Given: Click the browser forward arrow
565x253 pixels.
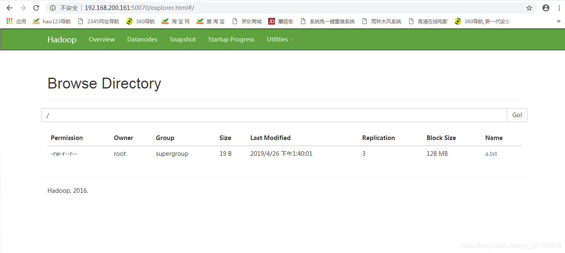Looking at the screenshot, I should 23,8.
